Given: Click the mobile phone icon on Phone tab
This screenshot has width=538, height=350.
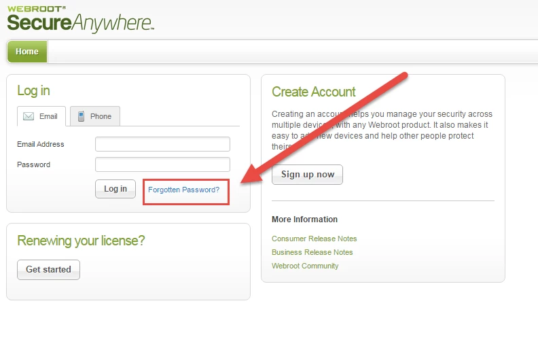Looking at the screenshot, I should 81,116.
